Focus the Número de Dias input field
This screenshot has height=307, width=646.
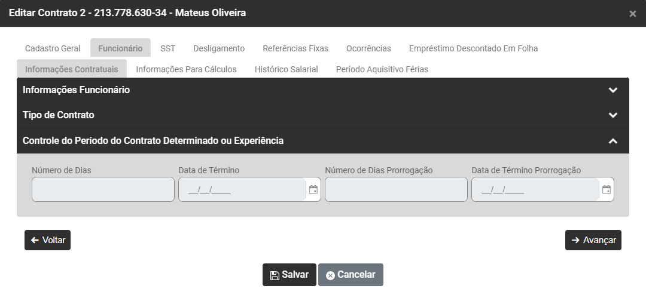(x=103, y=189)
